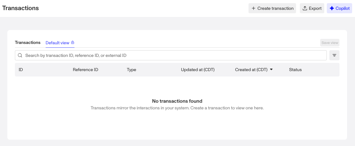
Task: Click the plus icon for creating a transaction
Action: coord(254,9)
